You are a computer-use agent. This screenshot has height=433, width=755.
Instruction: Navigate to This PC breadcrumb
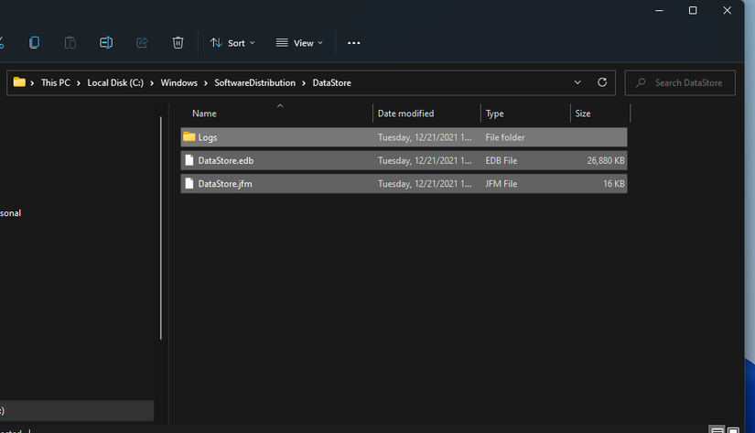56,82
